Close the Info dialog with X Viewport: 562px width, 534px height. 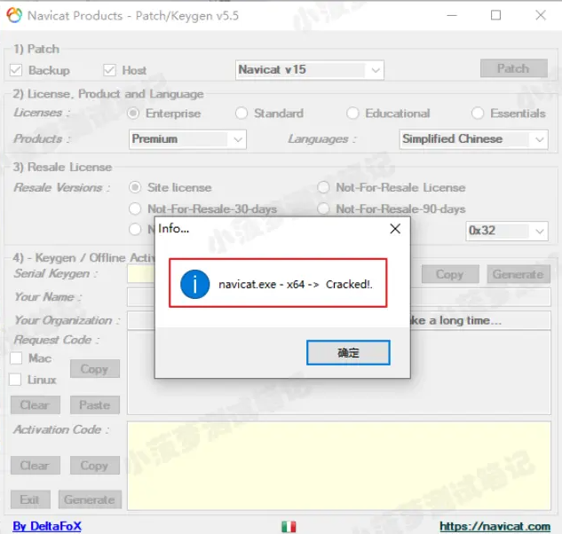(395, 228)
